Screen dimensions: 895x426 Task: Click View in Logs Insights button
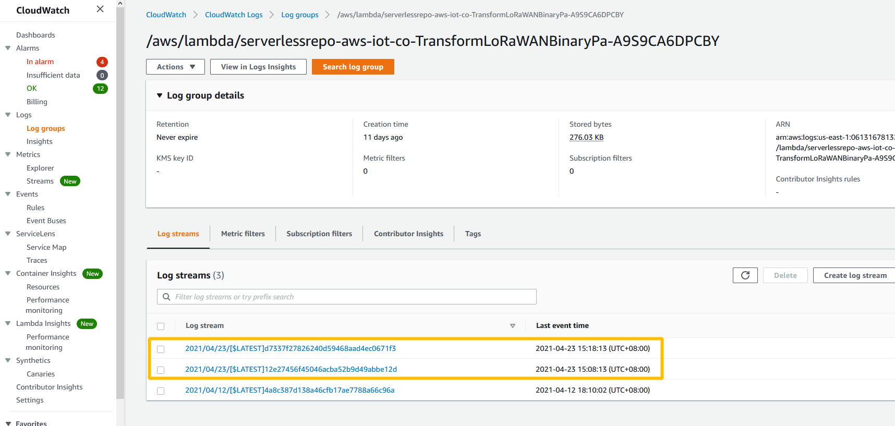(x=258, y=67)
